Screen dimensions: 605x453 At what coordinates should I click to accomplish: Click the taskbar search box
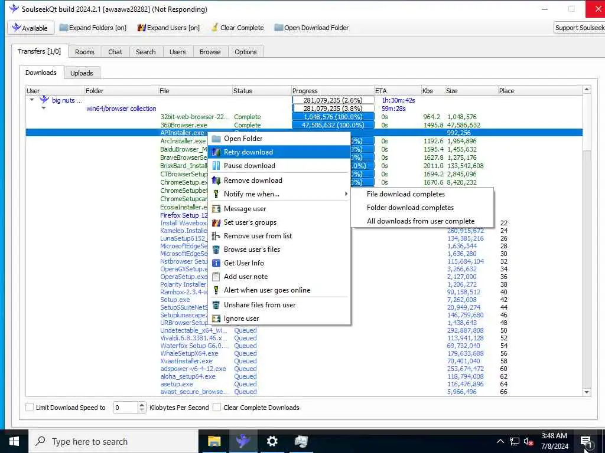tap(114, 441)
